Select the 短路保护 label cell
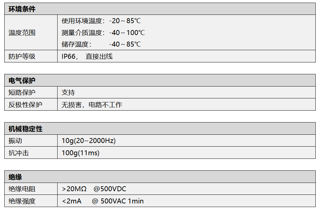321x211 pixels. (22, 92)
